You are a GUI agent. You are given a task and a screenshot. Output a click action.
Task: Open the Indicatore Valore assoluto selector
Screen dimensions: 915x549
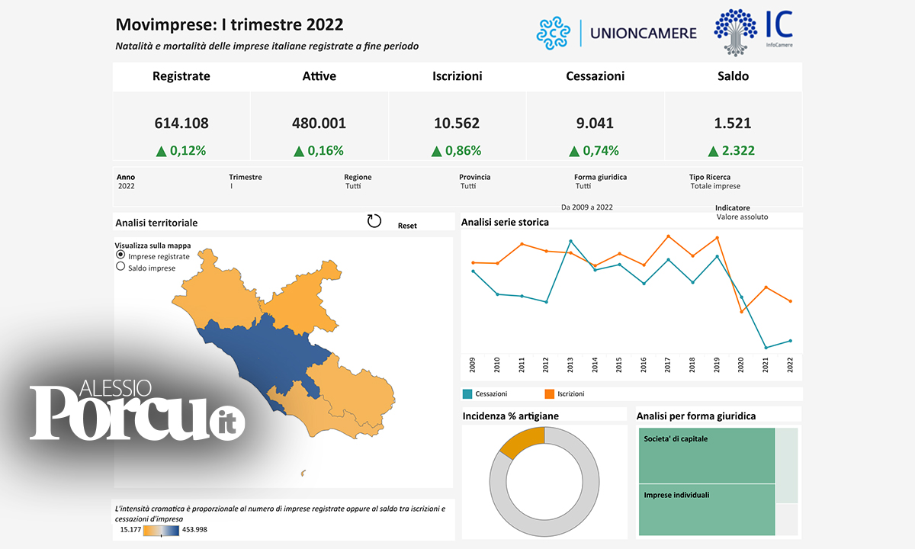(742, 217)
